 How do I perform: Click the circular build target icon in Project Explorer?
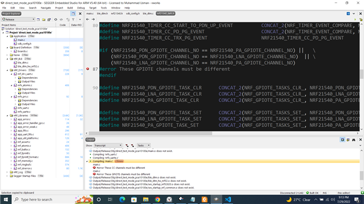click(56, 19)
